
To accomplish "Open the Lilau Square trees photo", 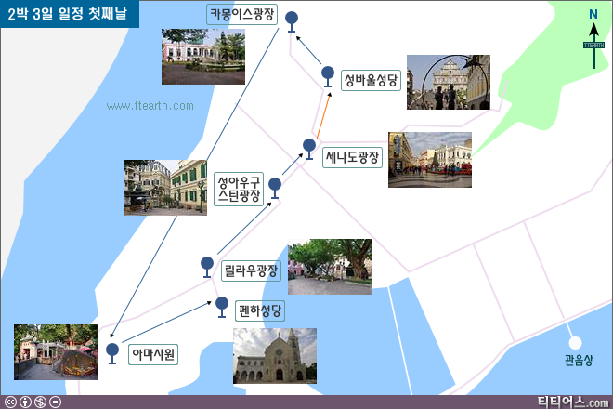I will (x=330, y=267).
